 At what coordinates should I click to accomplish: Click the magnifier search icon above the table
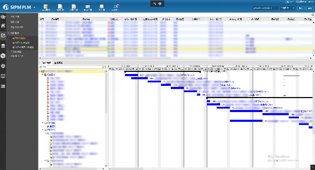click(x=313, y=15)
